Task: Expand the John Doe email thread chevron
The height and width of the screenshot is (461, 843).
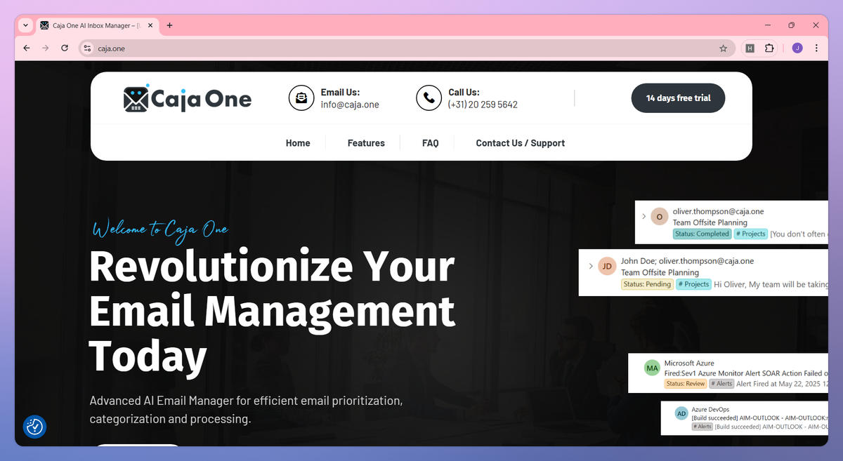Action: 591,266
